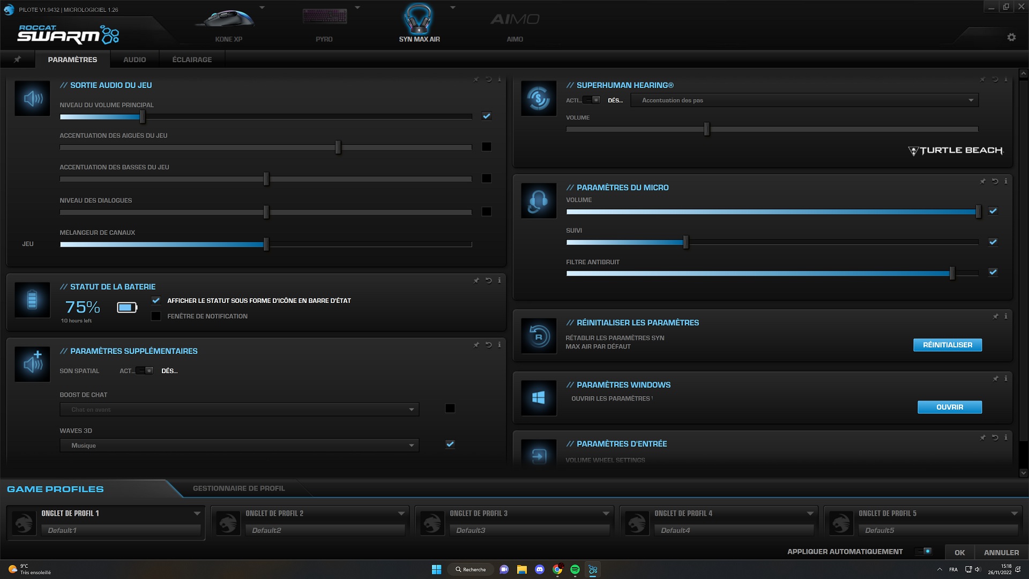Uncheck mic Filtre Antibruit checkbox
This screenshot has width=1029, height=579.
[x=993, y=272]
